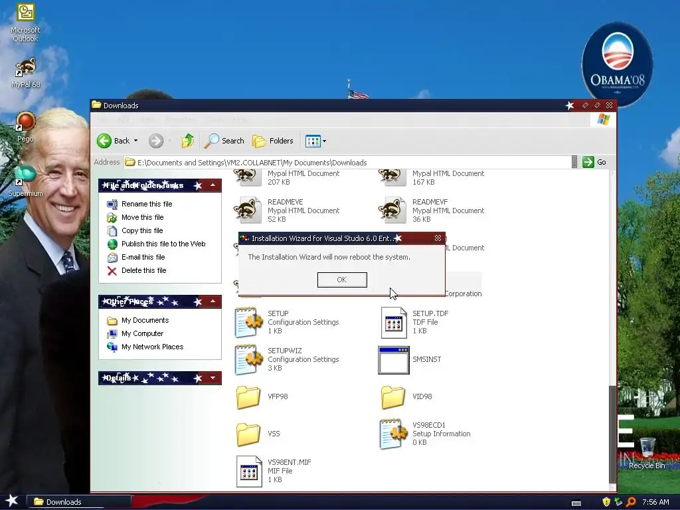Click the address bar path field
The height and width of the screenshot is (510, 680).
347,163
